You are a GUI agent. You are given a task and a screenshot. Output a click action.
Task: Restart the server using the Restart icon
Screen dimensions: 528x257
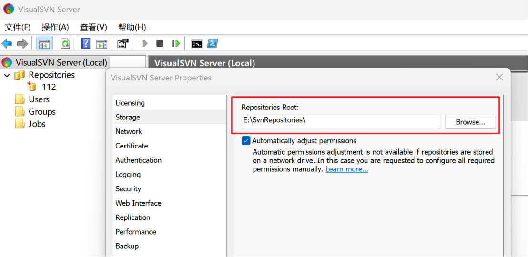pos(176,44)
